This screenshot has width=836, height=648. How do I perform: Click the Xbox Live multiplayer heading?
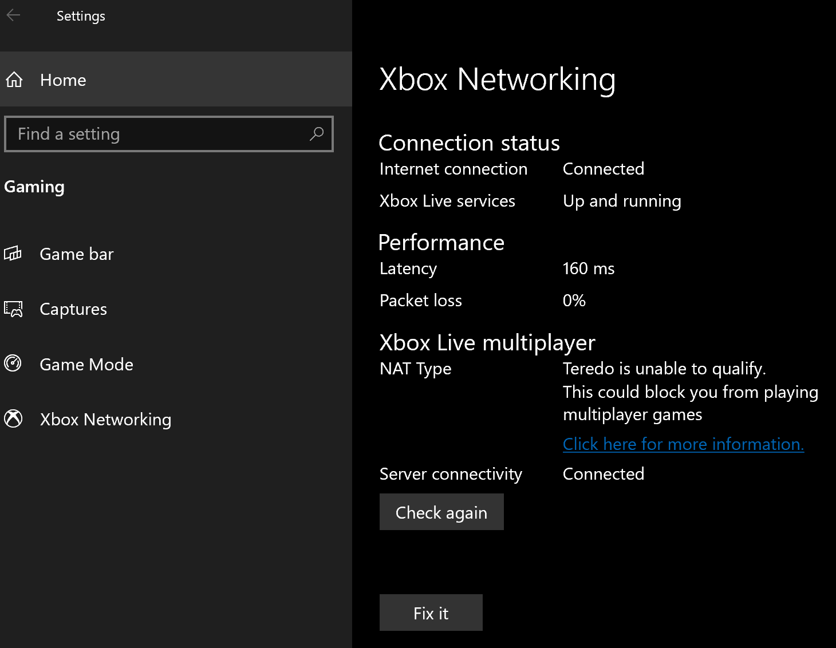pos(487,343)
